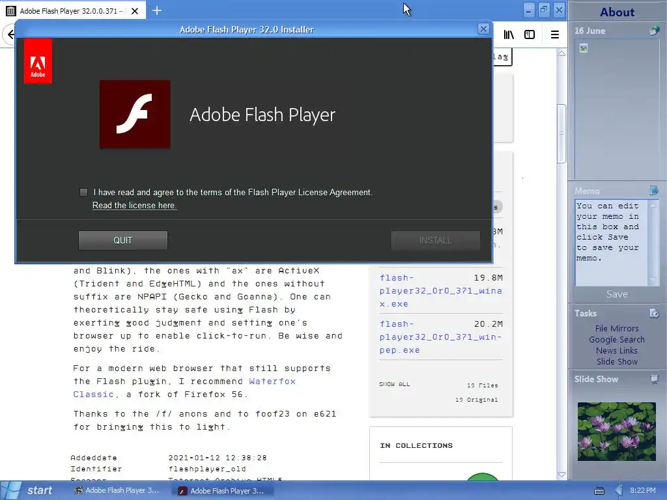The width and height of the screenshot is (667, 500).
Task: Save the memo with Save button
Action: coord(617,294)
